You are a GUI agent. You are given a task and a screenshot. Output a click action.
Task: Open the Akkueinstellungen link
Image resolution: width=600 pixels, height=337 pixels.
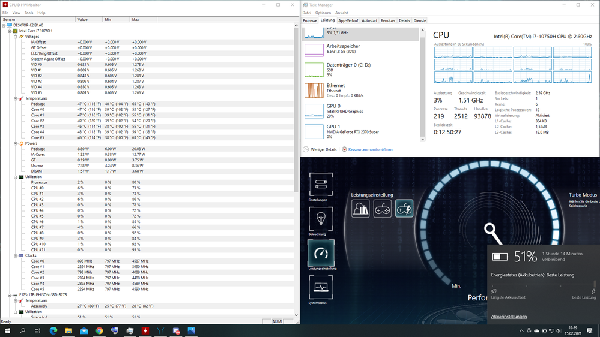[x=509, y=317]
